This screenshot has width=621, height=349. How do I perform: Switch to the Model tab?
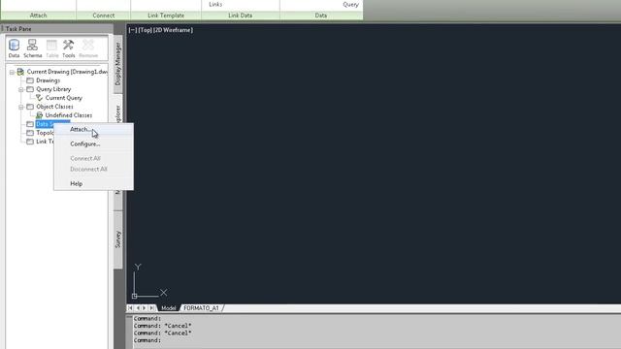pos(168,308)
